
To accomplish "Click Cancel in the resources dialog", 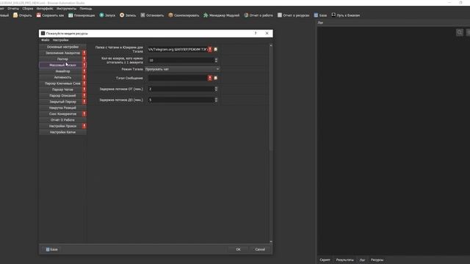I will (260, 249).
